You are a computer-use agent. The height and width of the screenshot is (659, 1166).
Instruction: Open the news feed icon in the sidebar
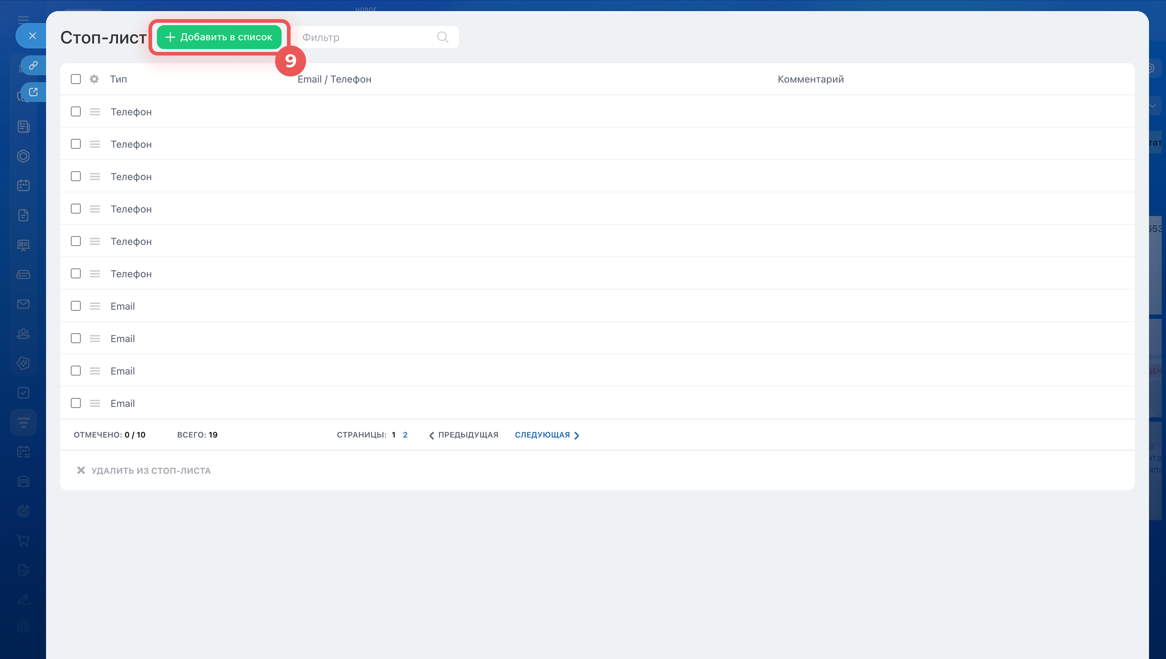pyautogui.click(x=24, y=127)
